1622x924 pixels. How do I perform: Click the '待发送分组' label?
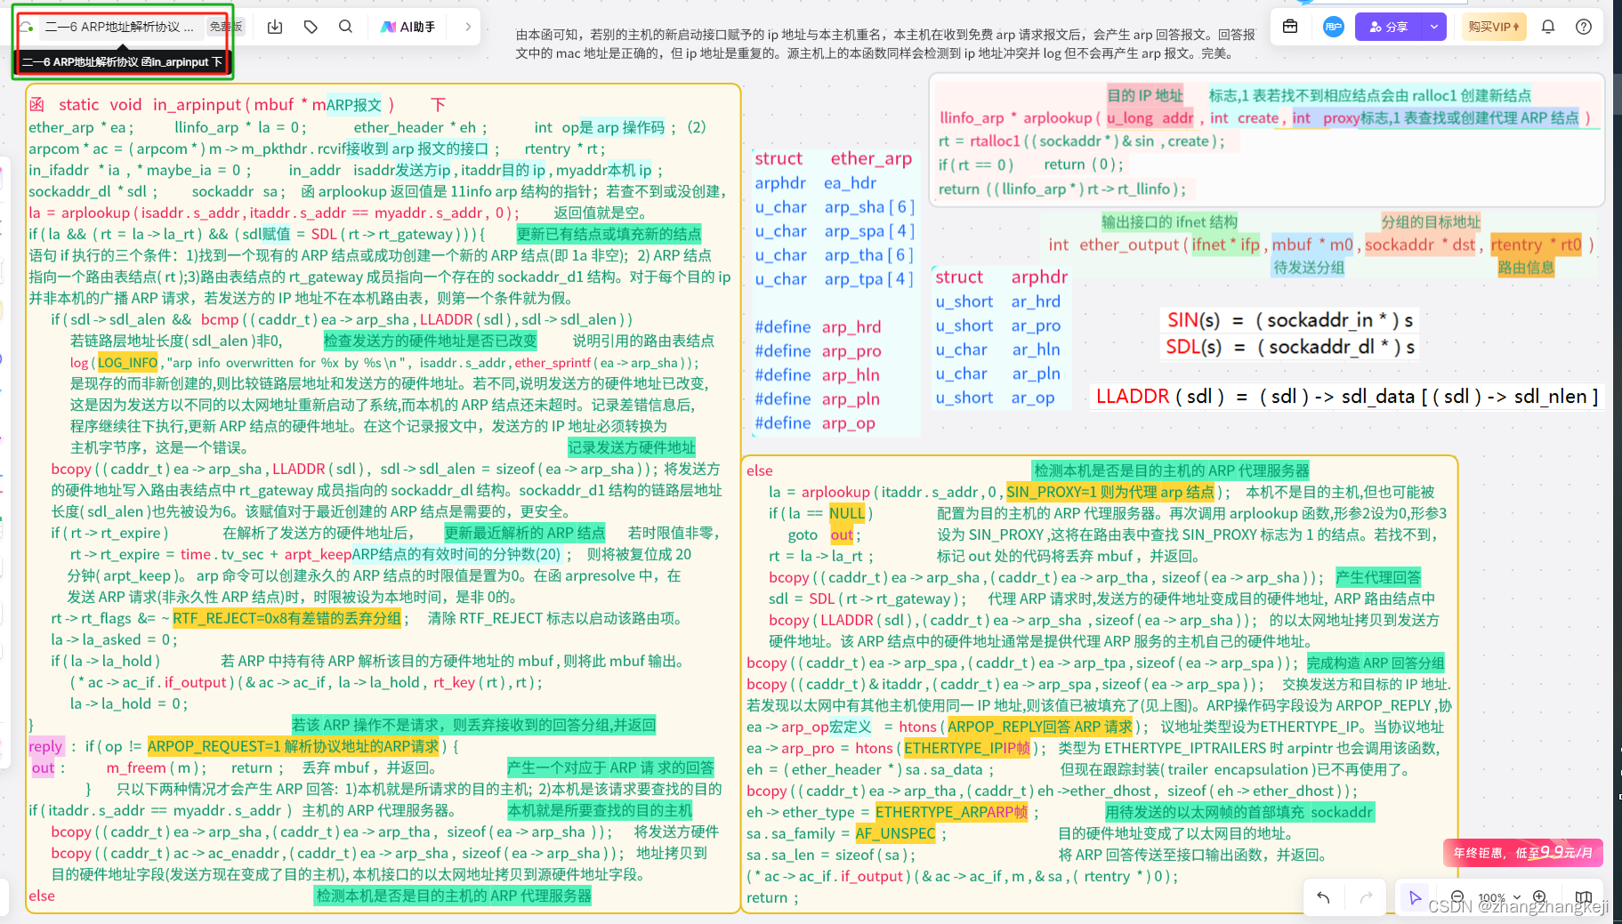coord(1309,267)
